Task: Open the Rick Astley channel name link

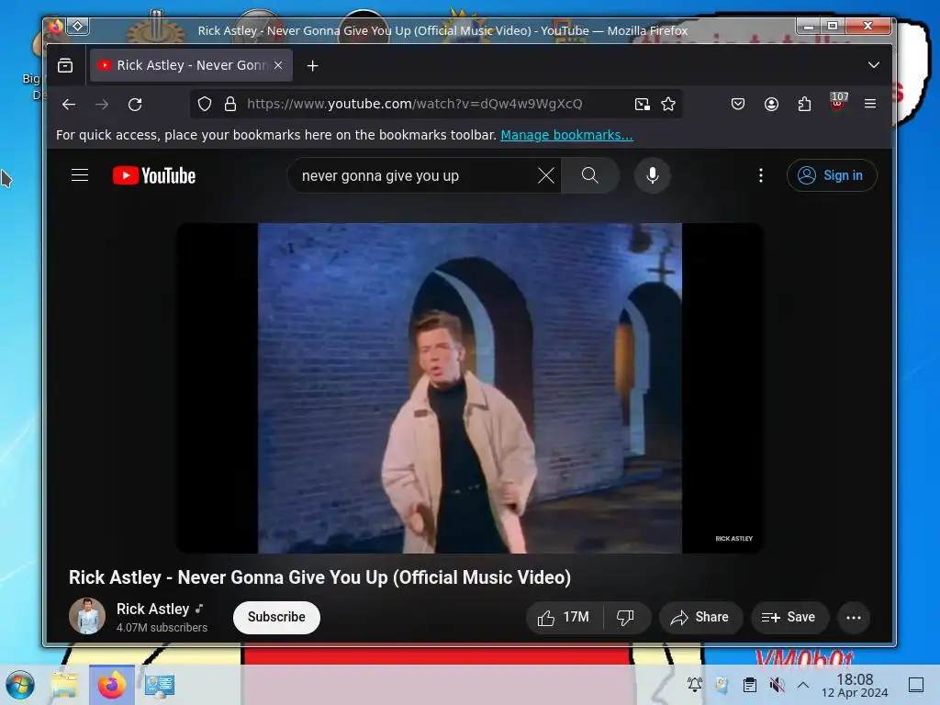Action: (x=153, y=610)
